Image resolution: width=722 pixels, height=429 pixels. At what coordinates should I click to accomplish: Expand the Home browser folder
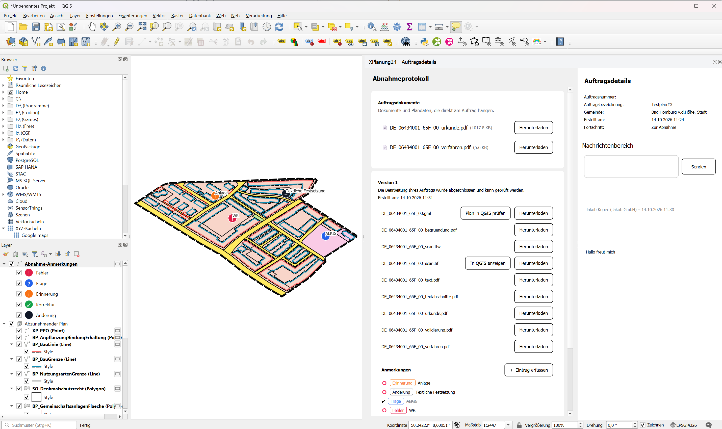click(x=3, y=92)
